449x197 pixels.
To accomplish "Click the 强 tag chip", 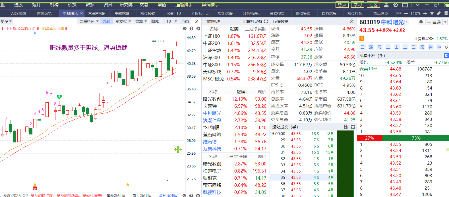I will click(x=371, y=47).
